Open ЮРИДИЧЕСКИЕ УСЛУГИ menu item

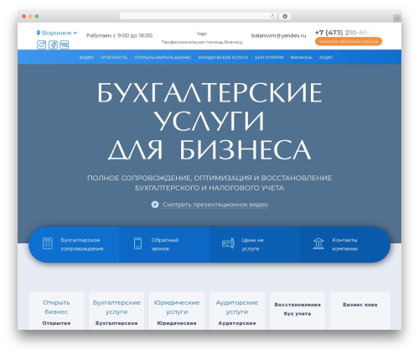click(223, 57)
